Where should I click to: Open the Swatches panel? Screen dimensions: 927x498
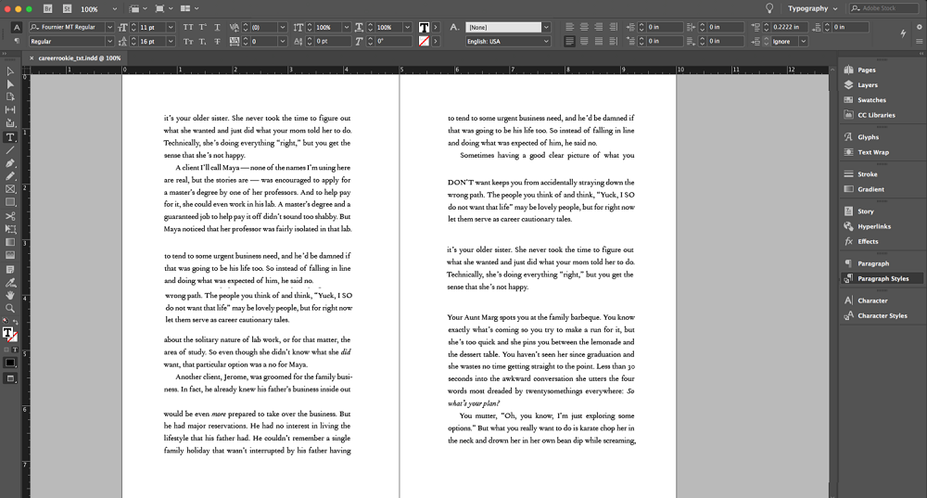coord(871,100)
